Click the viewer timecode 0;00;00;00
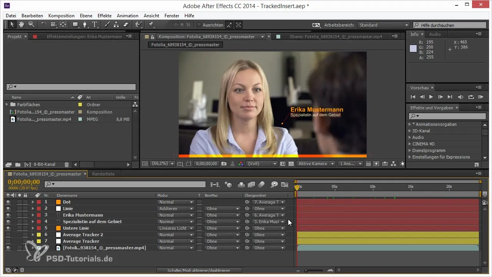 tap(207, 164)
